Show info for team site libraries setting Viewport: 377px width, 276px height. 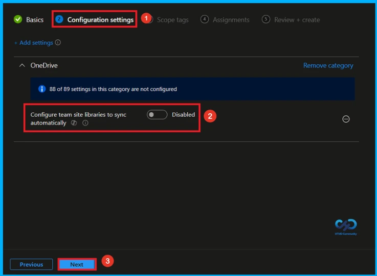85,123
